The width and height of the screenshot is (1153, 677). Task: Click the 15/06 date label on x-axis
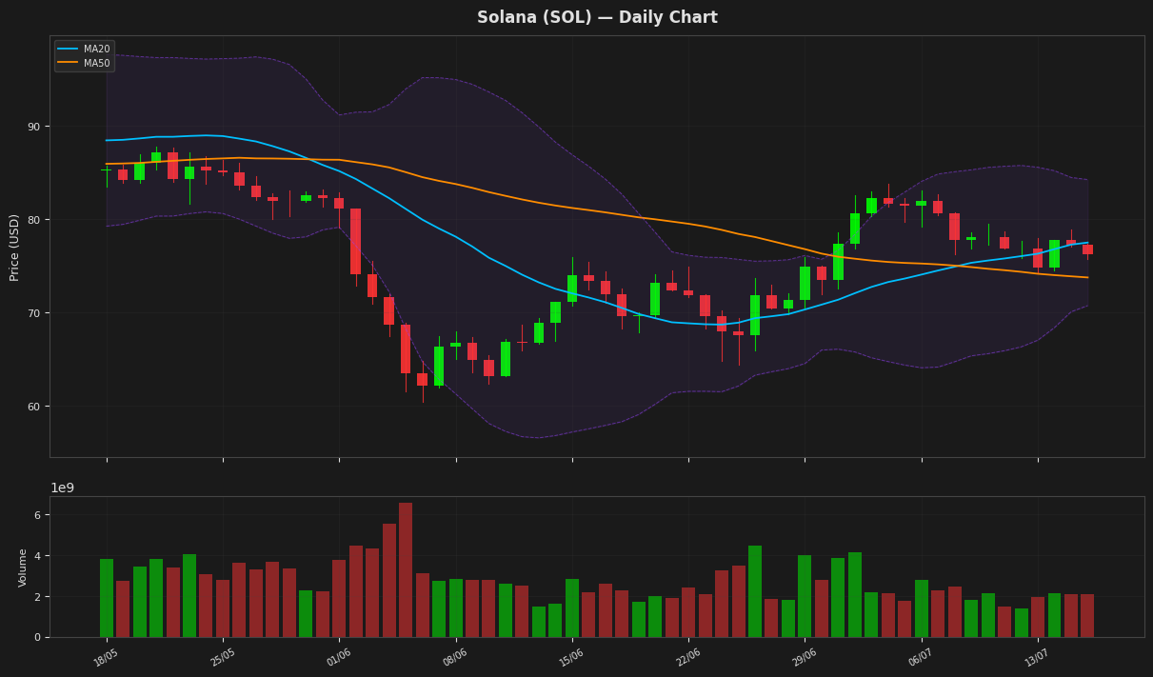(x=571, y=657)
